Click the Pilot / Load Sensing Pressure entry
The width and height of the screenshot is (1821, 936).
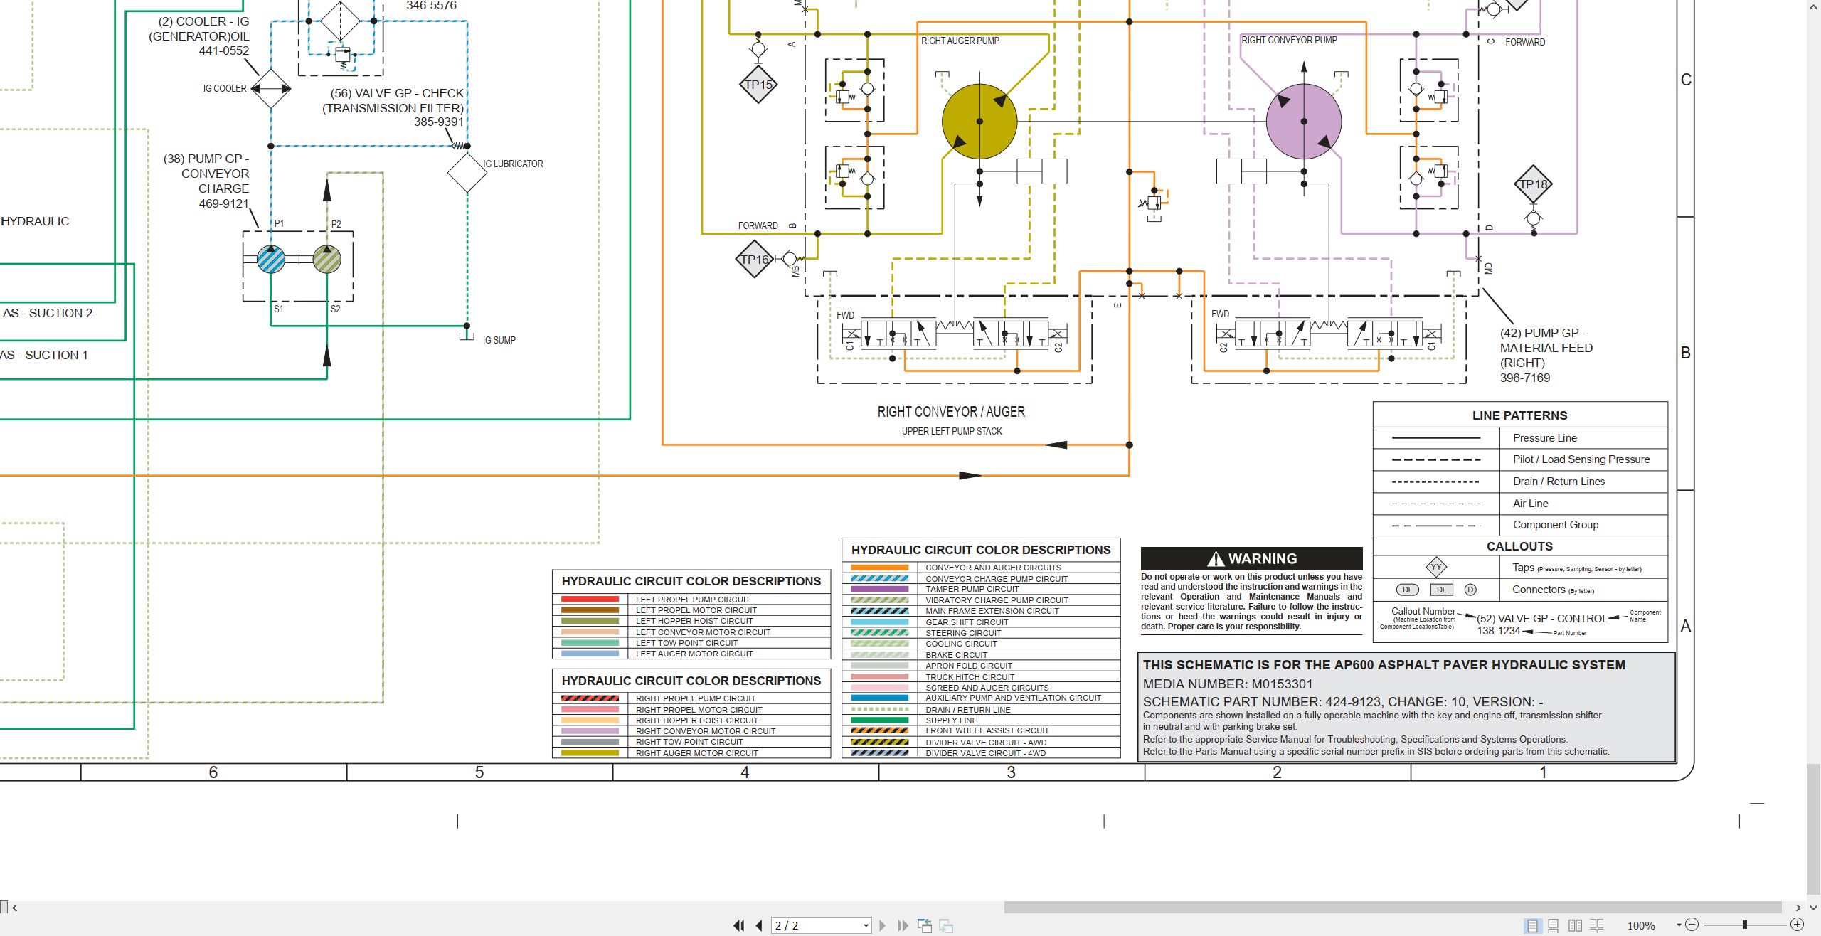[x=1581, y=459]
